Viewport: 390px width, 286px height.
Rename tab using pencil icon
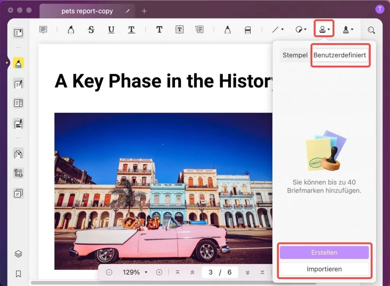pyautogui.click(x=128, y=11)
